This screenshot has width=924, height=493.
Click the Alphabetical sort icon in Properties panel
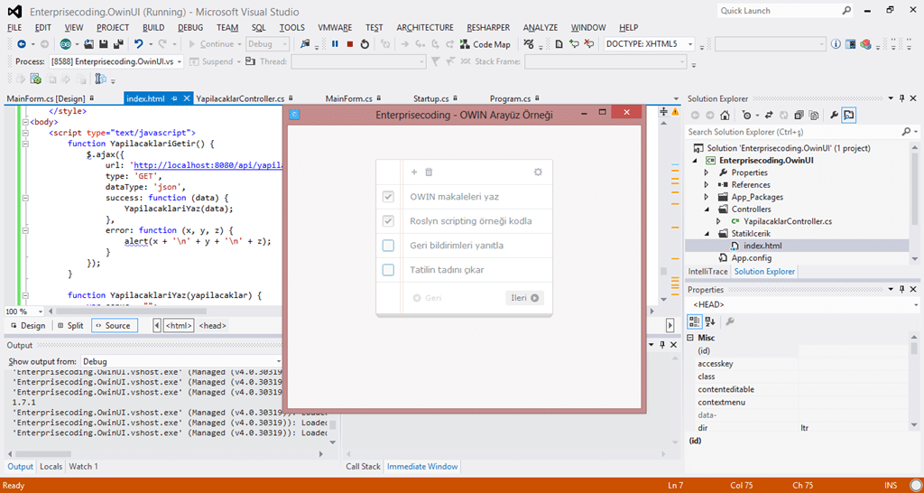(x=710, y=321)
